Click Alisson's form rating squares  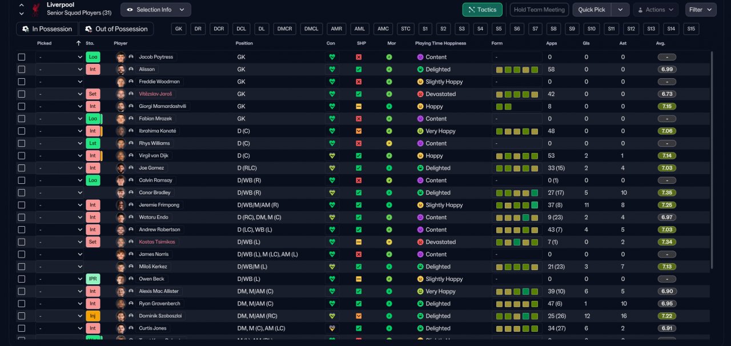(517, 69)
